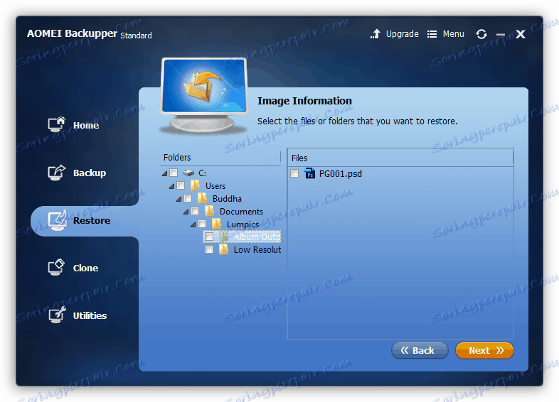Select the C: drive label
The height and width of the screenshot is (402, 559).
pyautogui.click(x=202, y=173)
